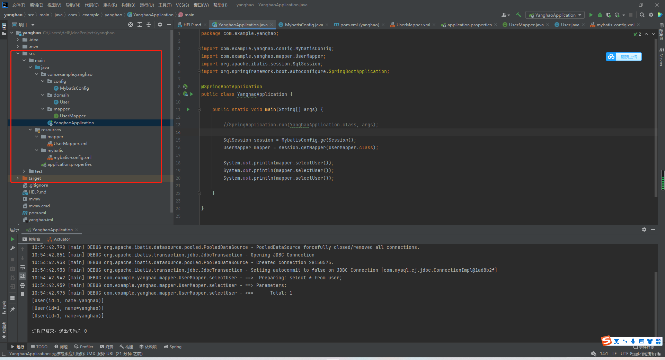Viewport: 665px width, 360px height.
Task: Run with coverage using the shield icon
Action: point(609,15)
